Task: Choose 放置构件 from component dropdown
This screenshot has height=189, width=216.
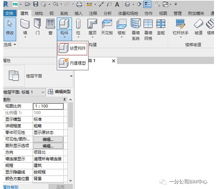Action: tap(72, 48)
